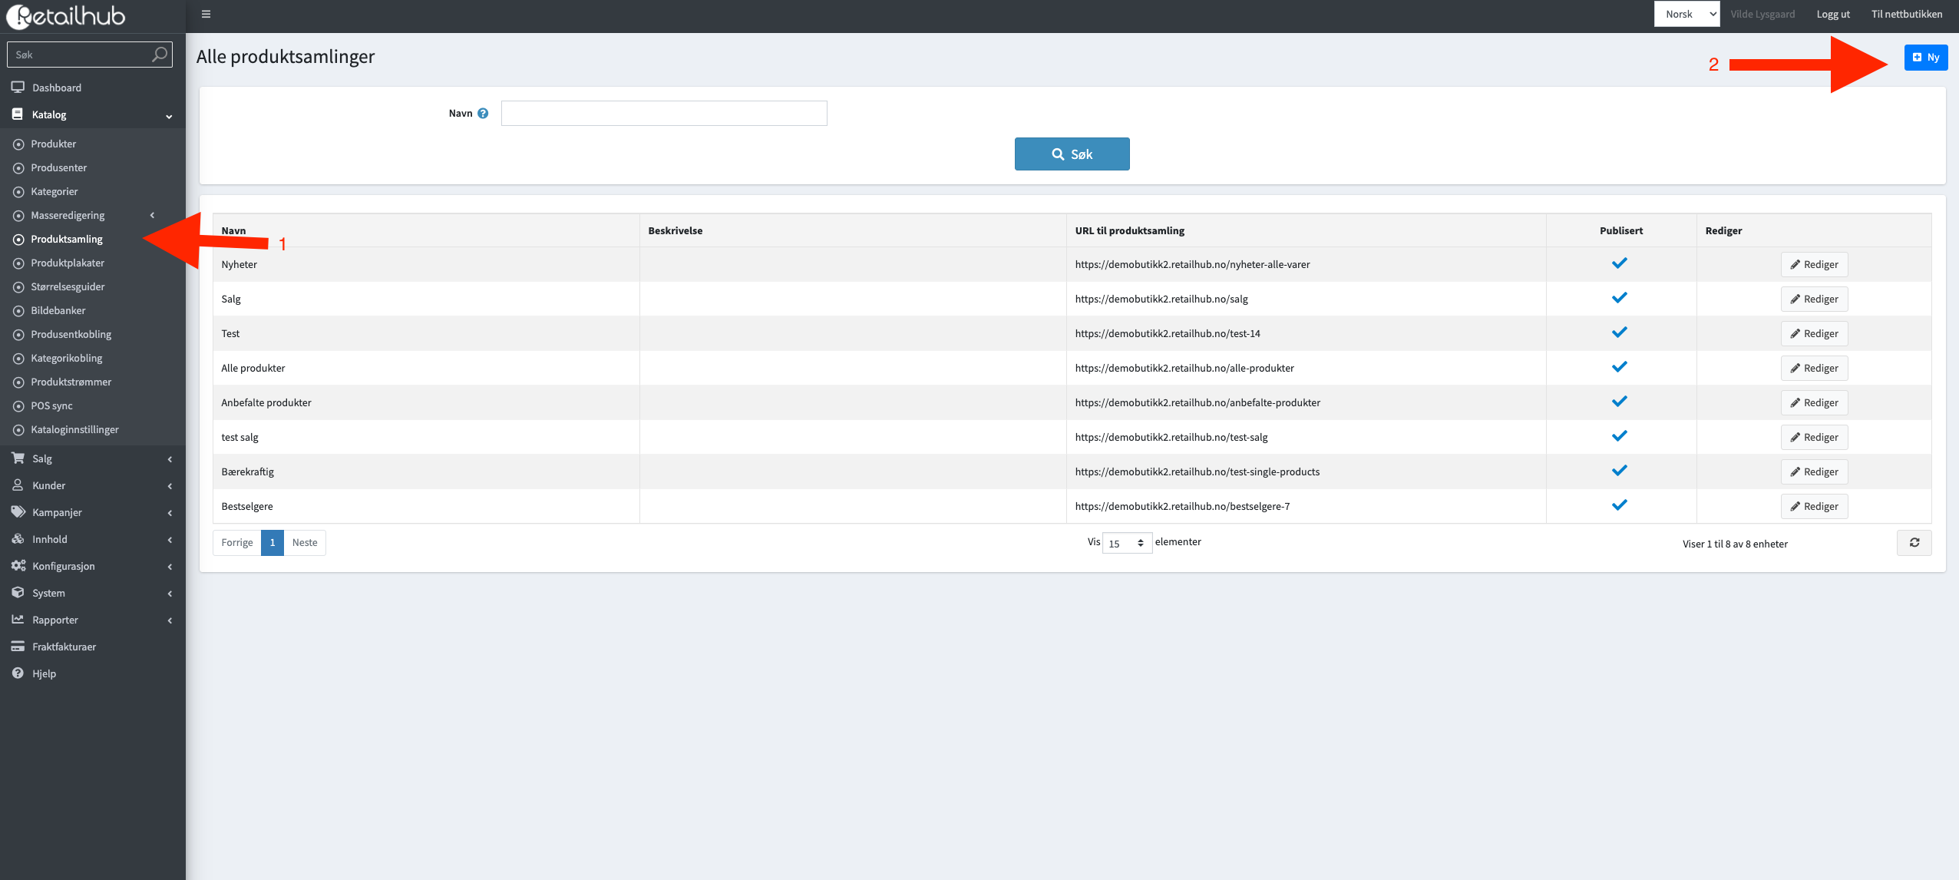Click the table refresh icon button

tap(1914, 543)
